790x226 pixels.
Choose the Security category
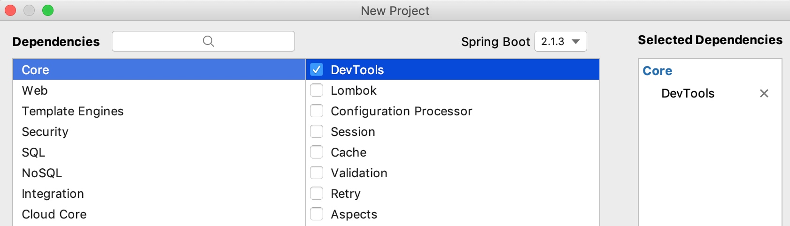point(45,132)
